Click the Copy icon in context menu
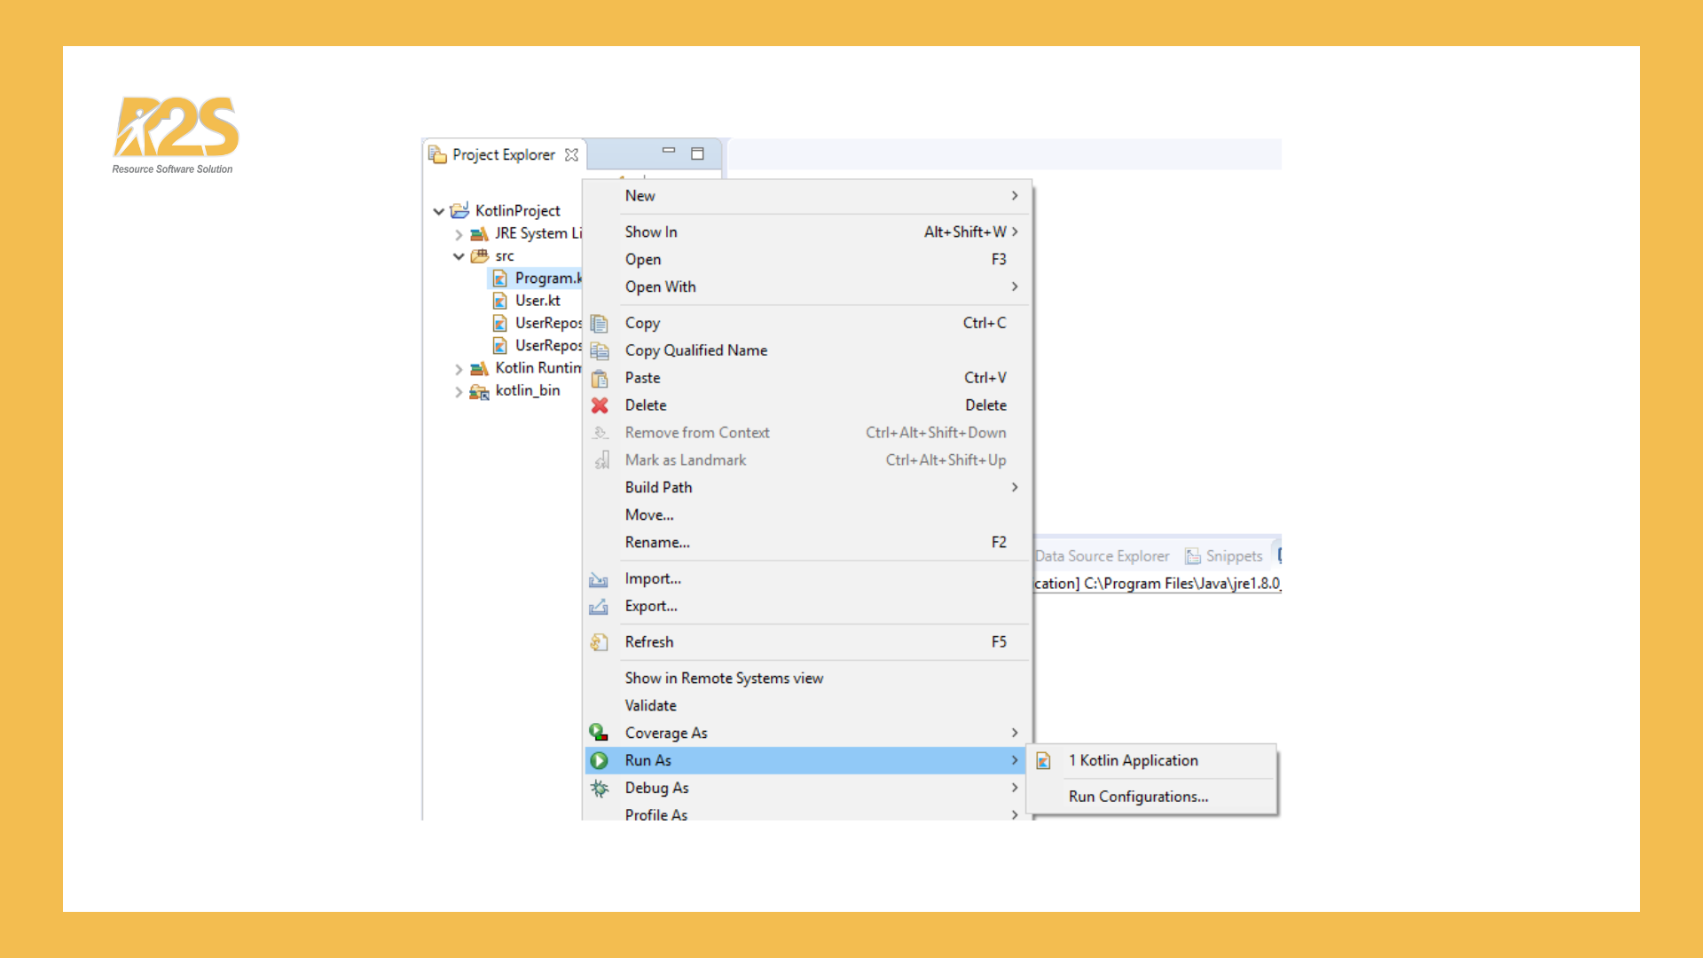The height and width of the screenshot is (958, 1703). [x=600, y=323]
